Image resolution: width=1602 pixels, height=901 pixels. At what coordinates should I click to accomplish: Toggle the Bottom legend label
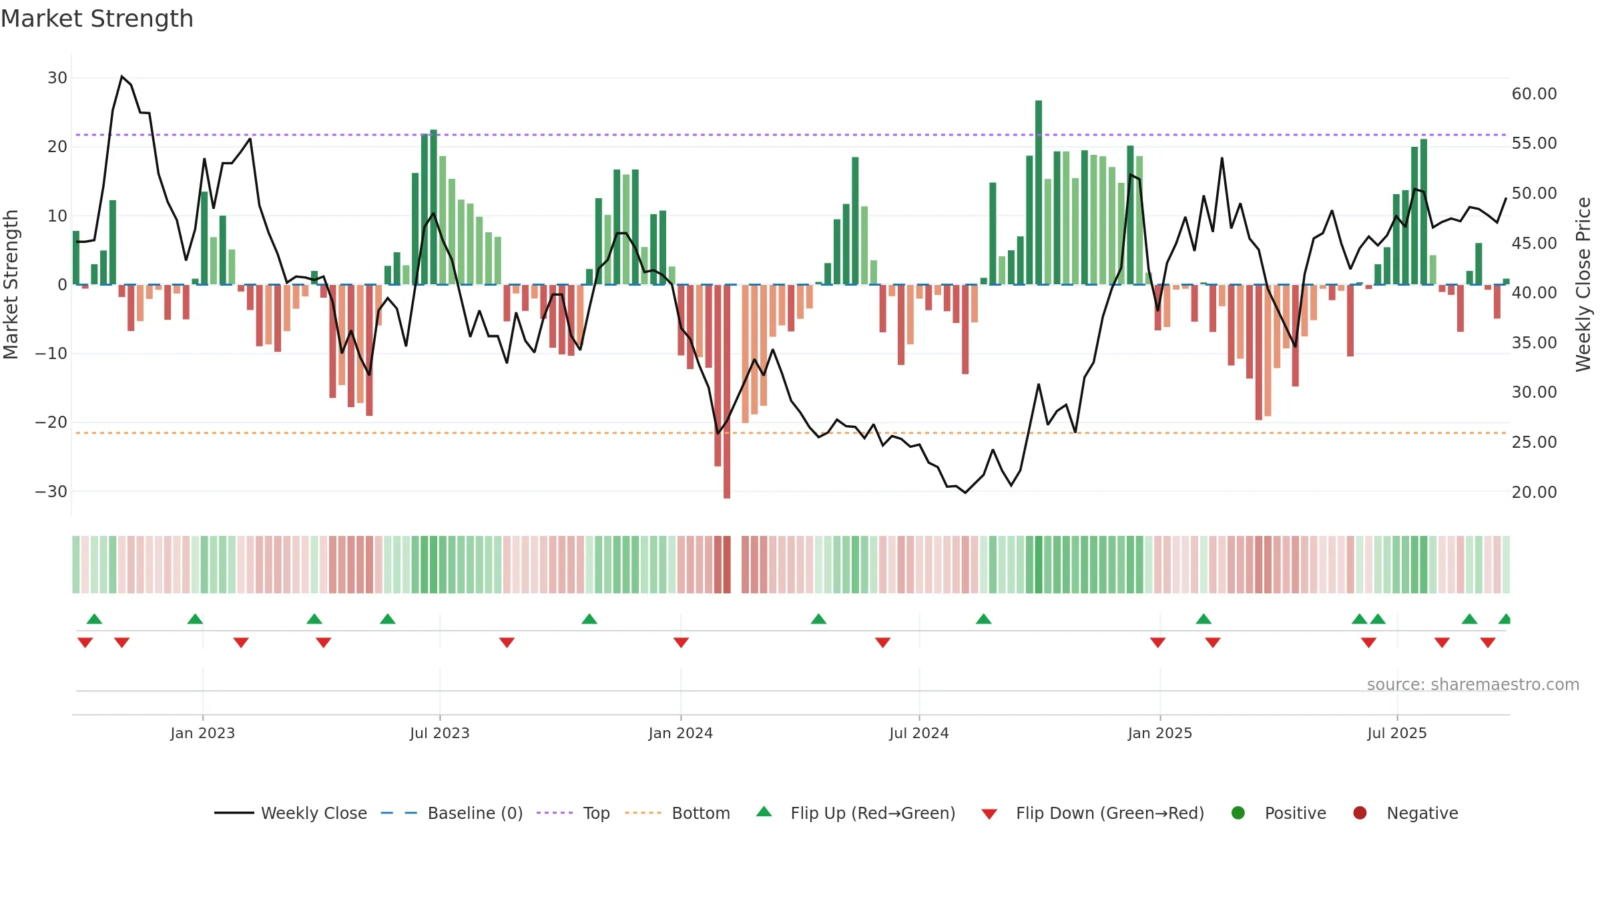[x=701, y=814]
